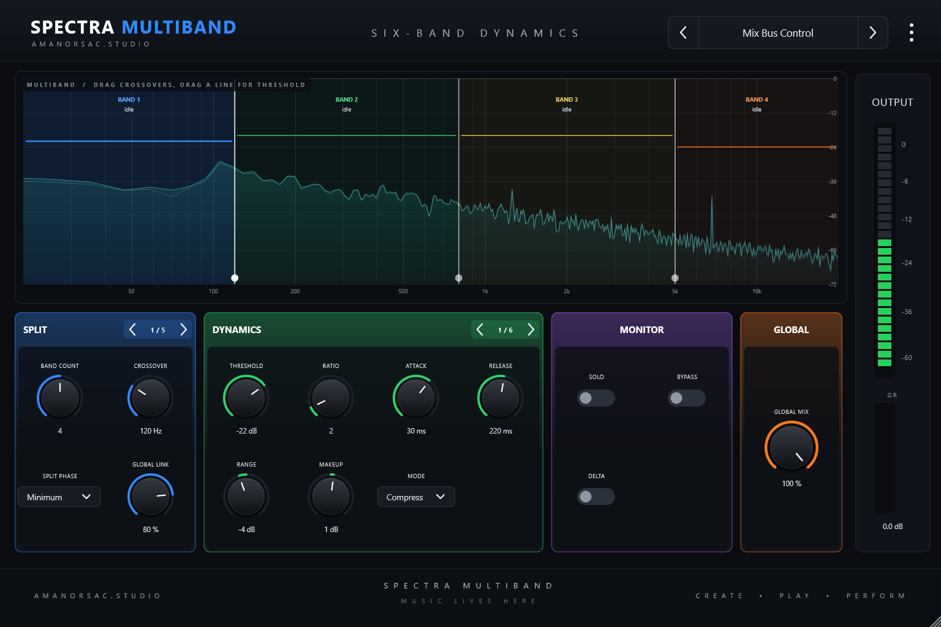Go to next preset with right arrow
This screenshot has width=941, height=627.
coord(873,32)
